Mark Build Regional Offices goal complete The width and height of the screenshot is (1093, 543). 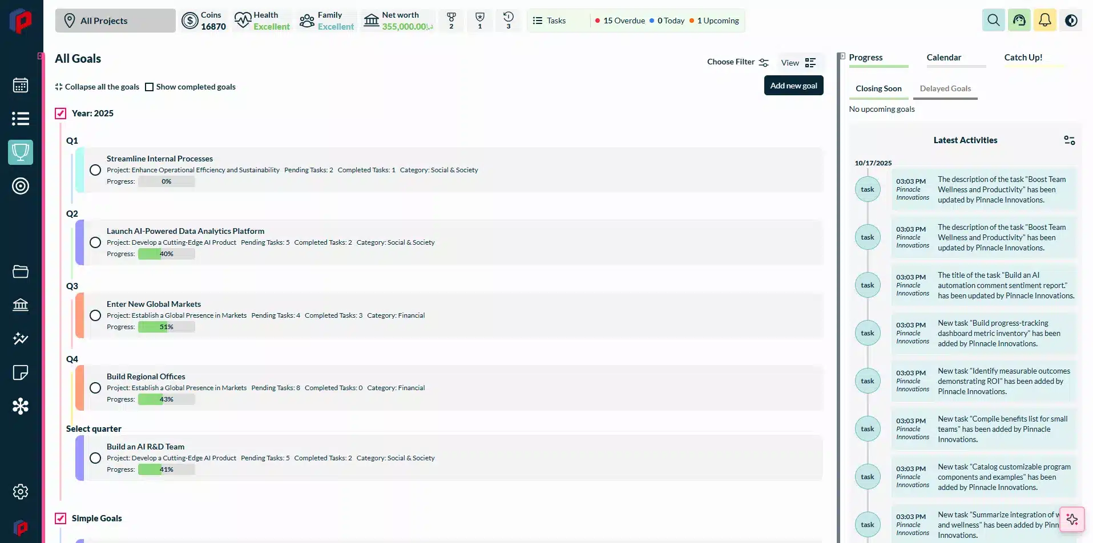coord(95,388)
